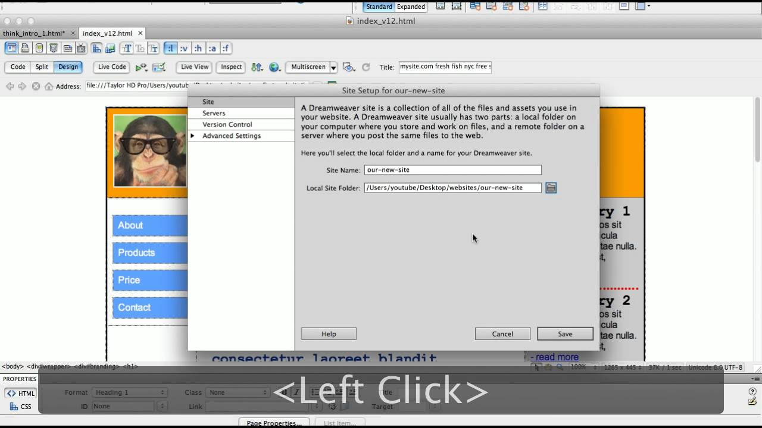The image size is (762, 428).
Task: Toggle Live View mode
Action: (x=195, y=67)
